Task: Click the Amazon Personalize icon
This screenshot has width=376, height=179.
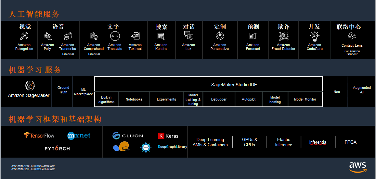Action: [220, 36]
